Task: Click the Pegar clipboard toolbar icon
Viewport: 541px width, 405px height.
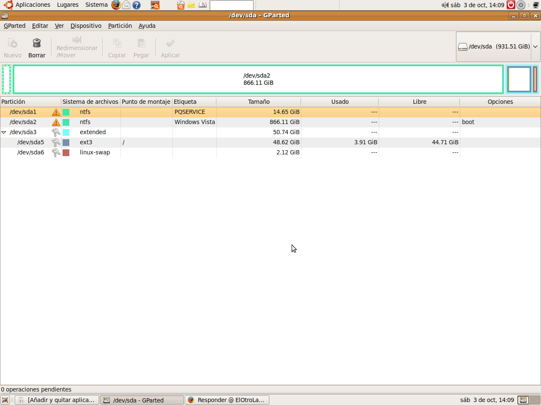Action: pyautogui.click(x=141, y=43)
